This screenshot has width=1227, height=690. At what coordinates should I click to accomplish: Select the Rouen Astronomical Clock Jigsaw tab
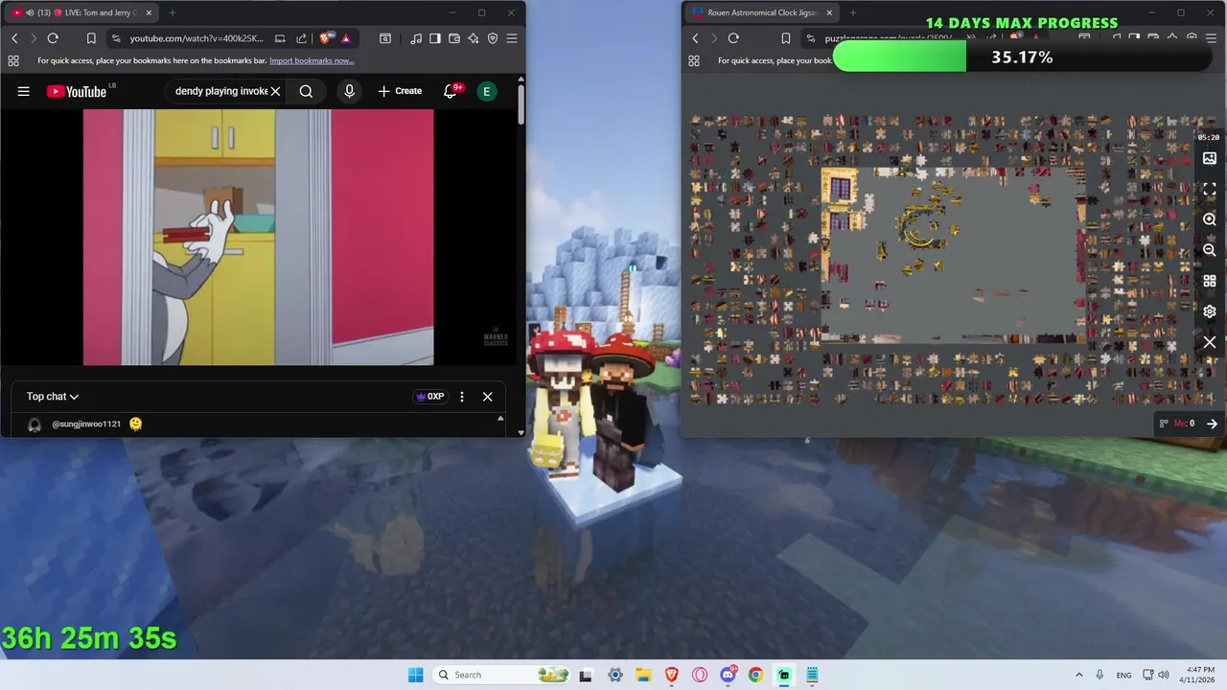[762, 12]
